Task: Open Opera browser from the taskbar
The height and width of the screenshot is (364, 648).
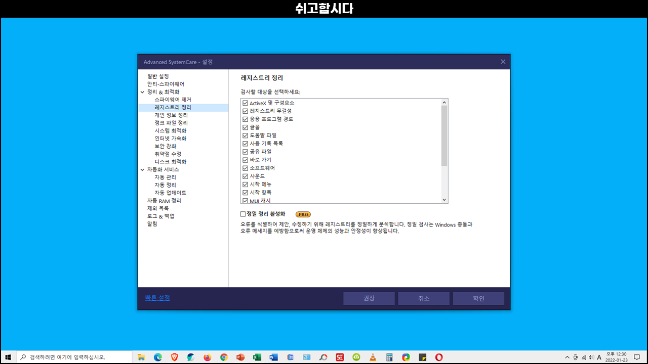Action: click(439, 357)
